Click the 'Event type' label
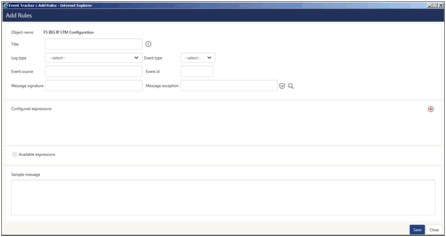 click(153, 58)
